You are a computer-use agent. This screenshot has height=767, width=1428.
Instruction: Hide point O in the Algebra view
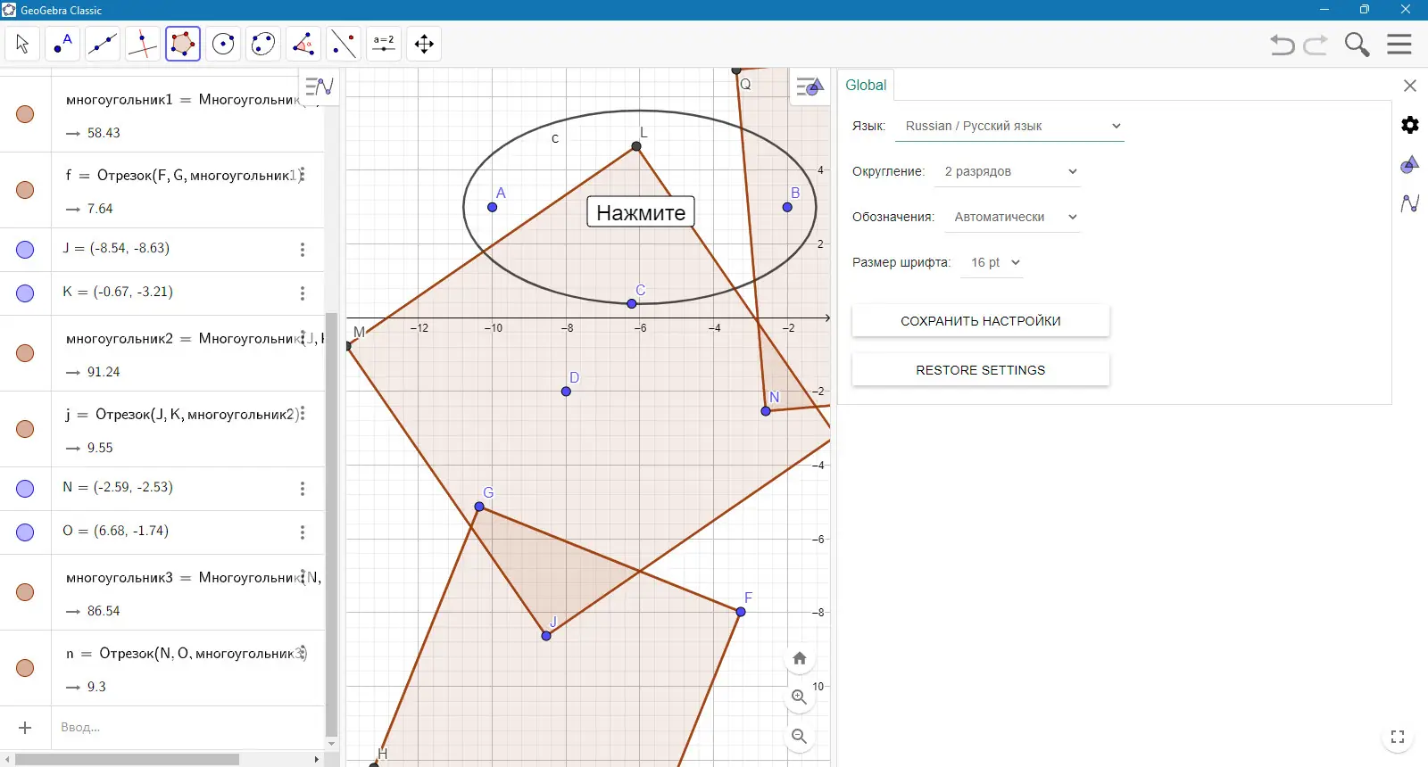coord(25,532)
